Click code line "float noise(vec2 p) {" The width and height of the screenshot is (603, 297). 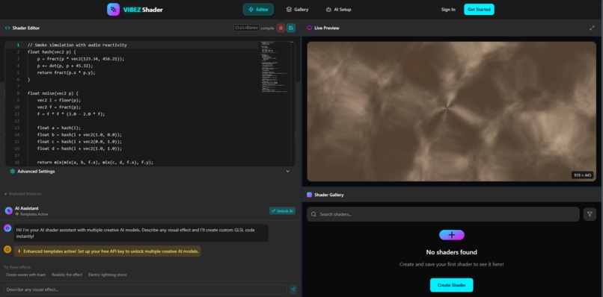(x=53, y=93)
